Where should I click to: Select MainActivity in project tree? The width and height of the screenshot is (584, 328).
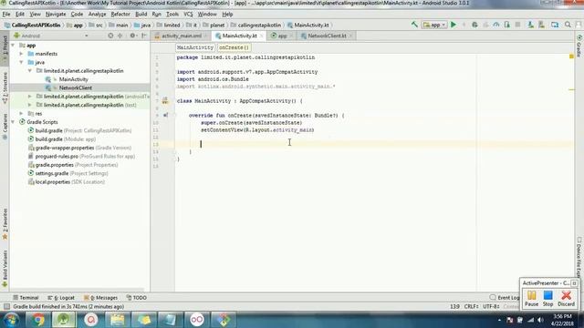pyautogui.click(x=73, y=79)
